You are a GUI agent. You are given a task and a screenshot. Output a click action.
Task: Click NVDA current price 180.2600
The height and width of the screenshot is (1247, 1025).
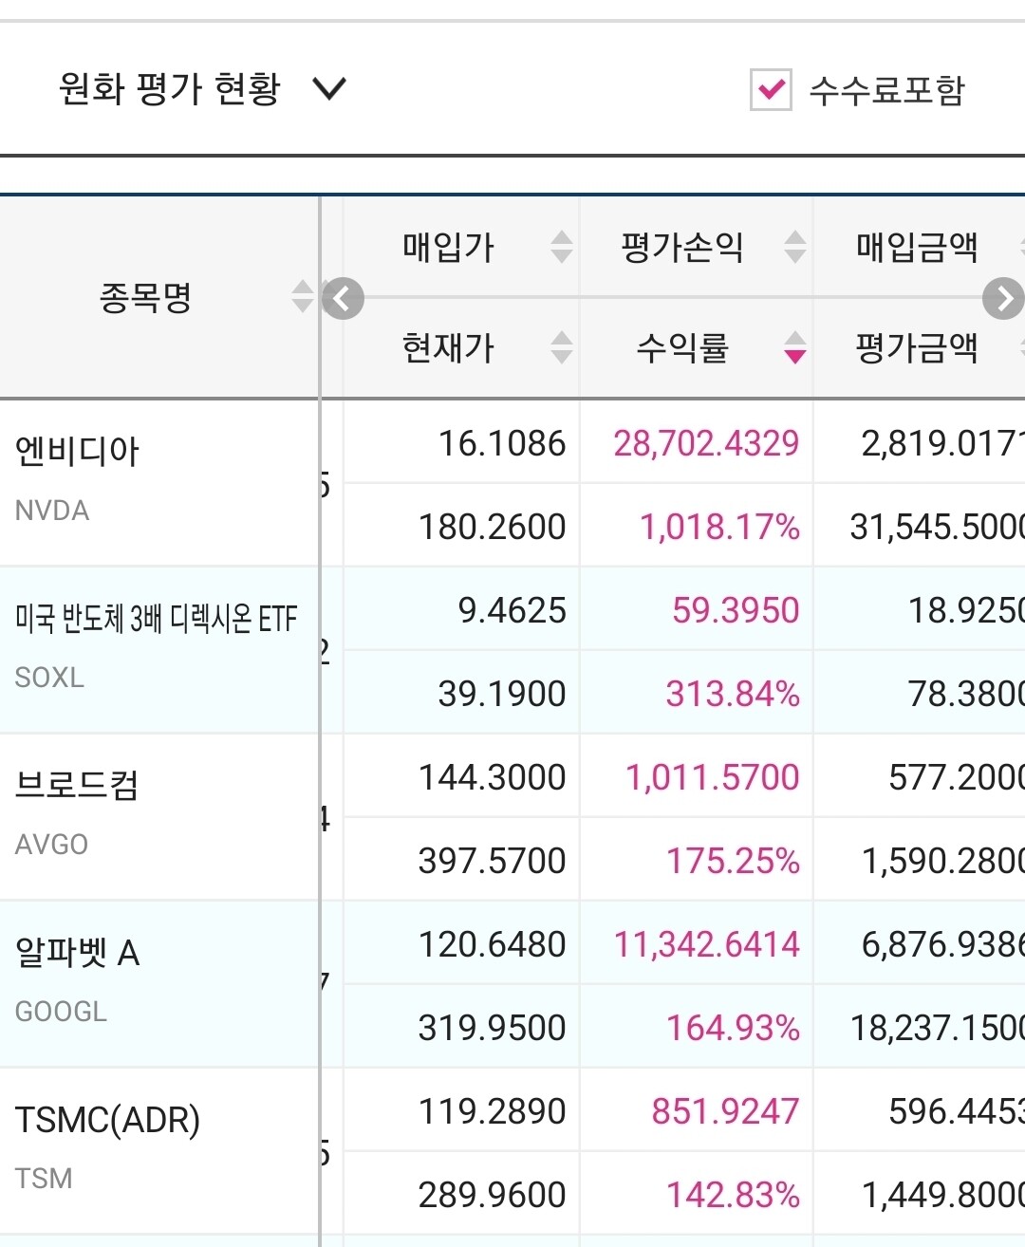(x=493, y=527)
